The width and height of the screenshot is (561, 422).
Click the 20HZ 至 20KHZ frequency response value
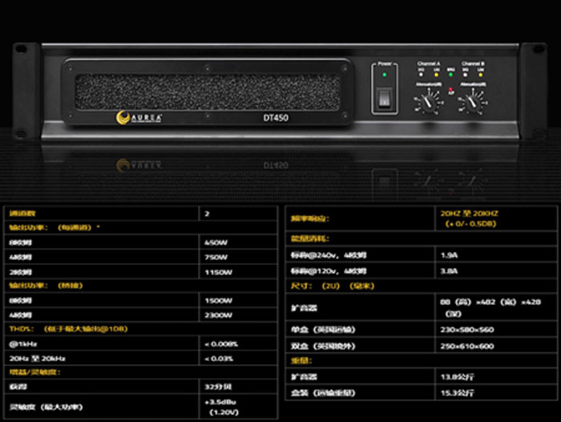click(469, 218)
